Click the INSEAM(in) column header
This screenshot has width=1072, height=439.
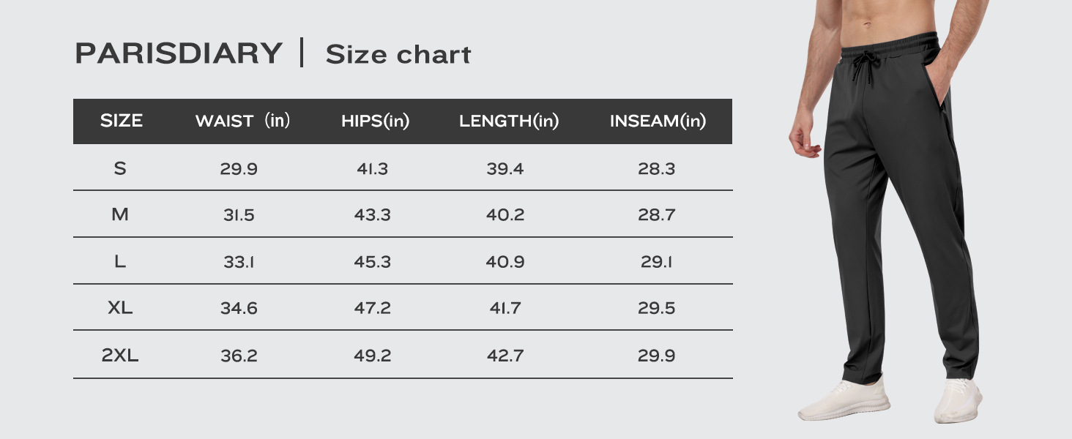658,121
